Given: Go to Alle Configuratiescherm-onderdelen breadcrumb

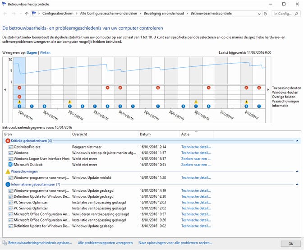Looking at the screenshot, I should tap(108, 14).
